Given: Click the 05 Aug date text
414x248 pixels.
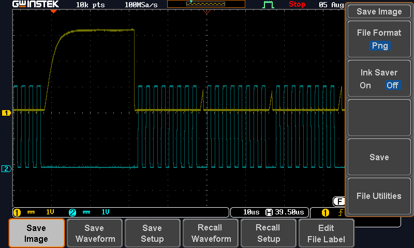Looking at the screenshot, I should [331, 5].
